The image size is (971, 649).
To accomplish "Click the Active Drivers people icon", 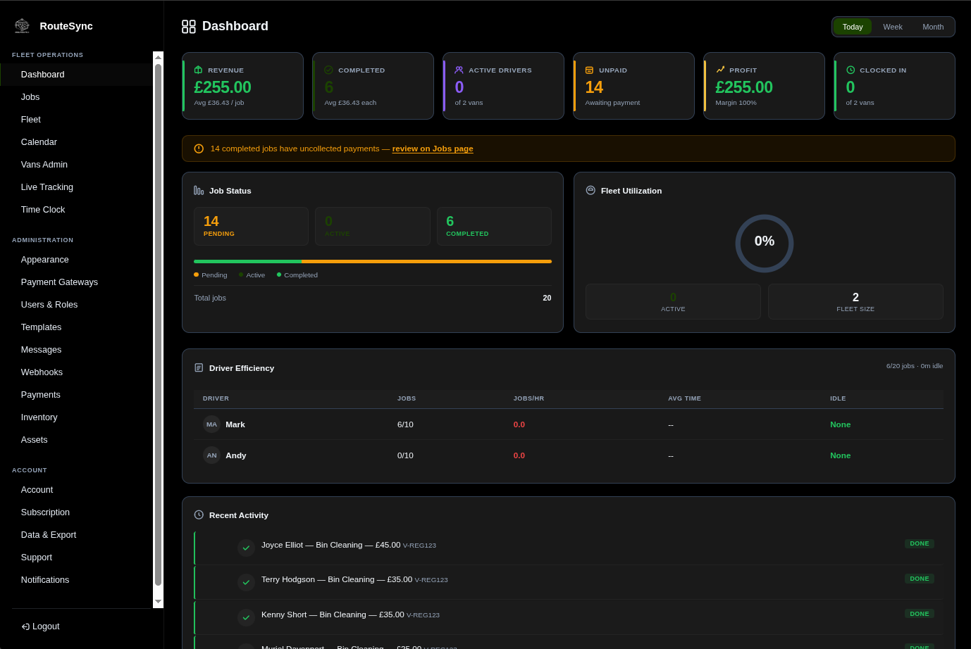I will 459,70.
